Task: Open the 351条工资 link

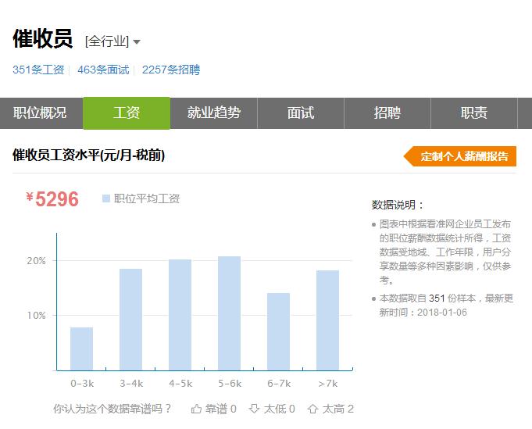Action: (x=38, y=70)
